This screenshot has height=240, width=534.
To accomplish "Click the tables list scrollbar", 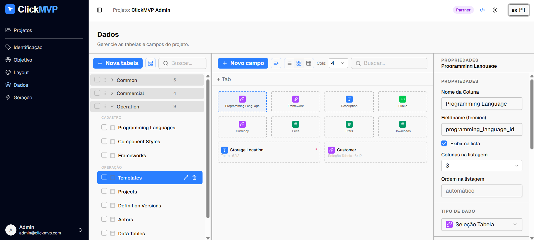I will tap(208, 148).
